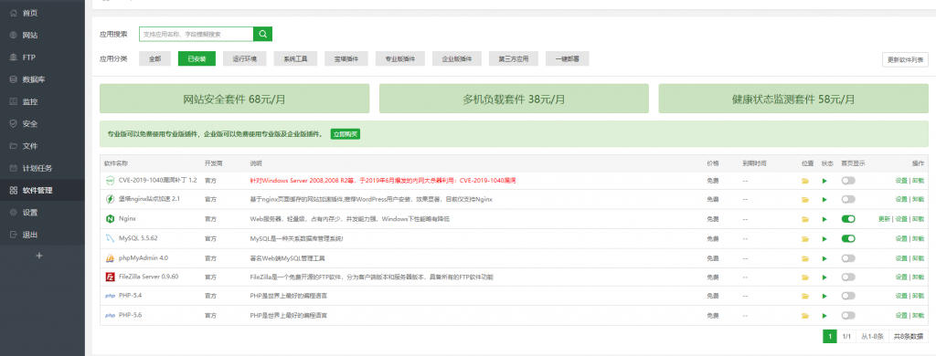Click the 立即购买 green button

point(345,134)
